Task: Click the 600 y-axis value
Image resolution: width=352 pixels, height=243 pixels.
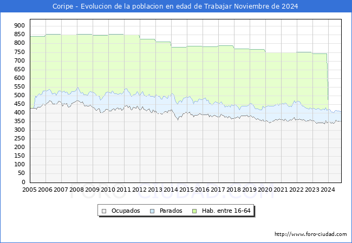Action: pos(19,78)
